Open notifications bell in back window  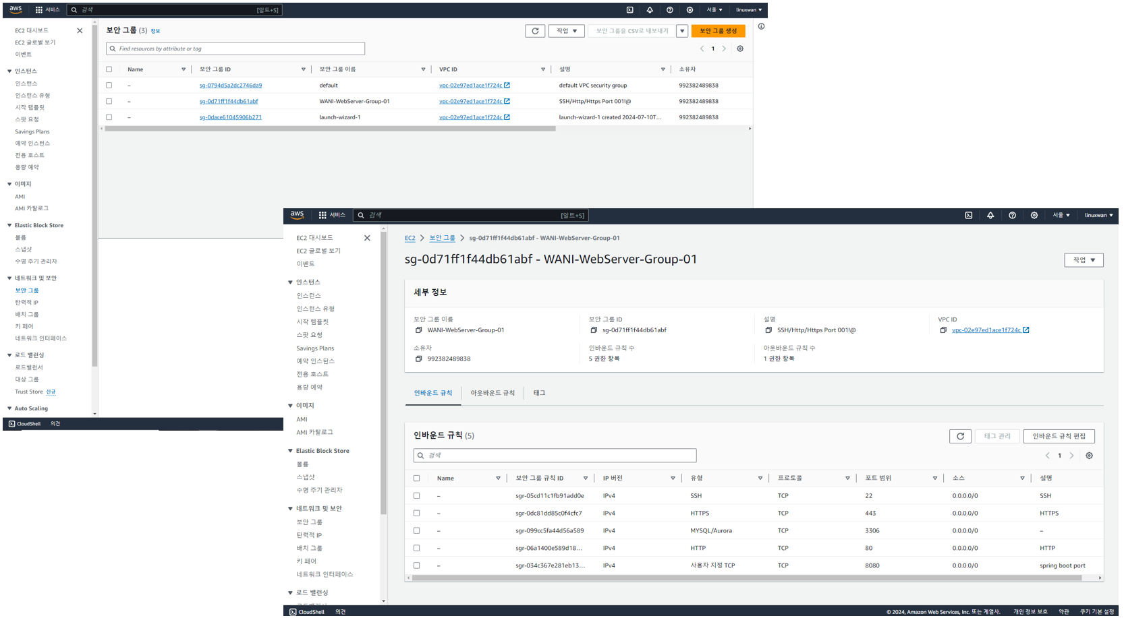650,10
